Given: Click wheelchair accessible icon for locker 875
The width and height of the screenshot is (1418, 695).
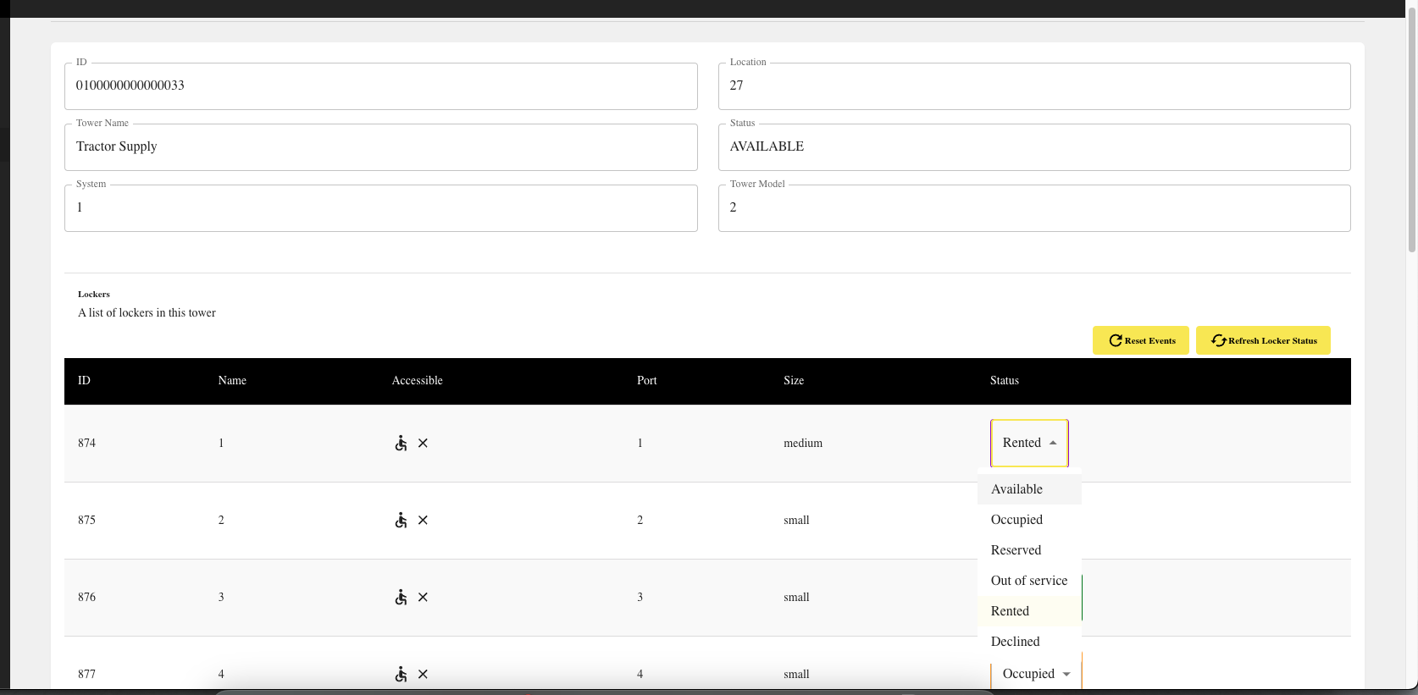Looking at the screenshot, I should (401, 520).
